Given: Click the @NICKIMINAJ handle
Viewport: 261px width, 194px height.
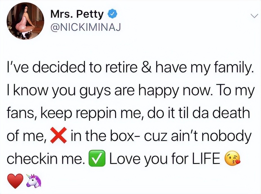Looking at the screenshot, I should (85, 27).
